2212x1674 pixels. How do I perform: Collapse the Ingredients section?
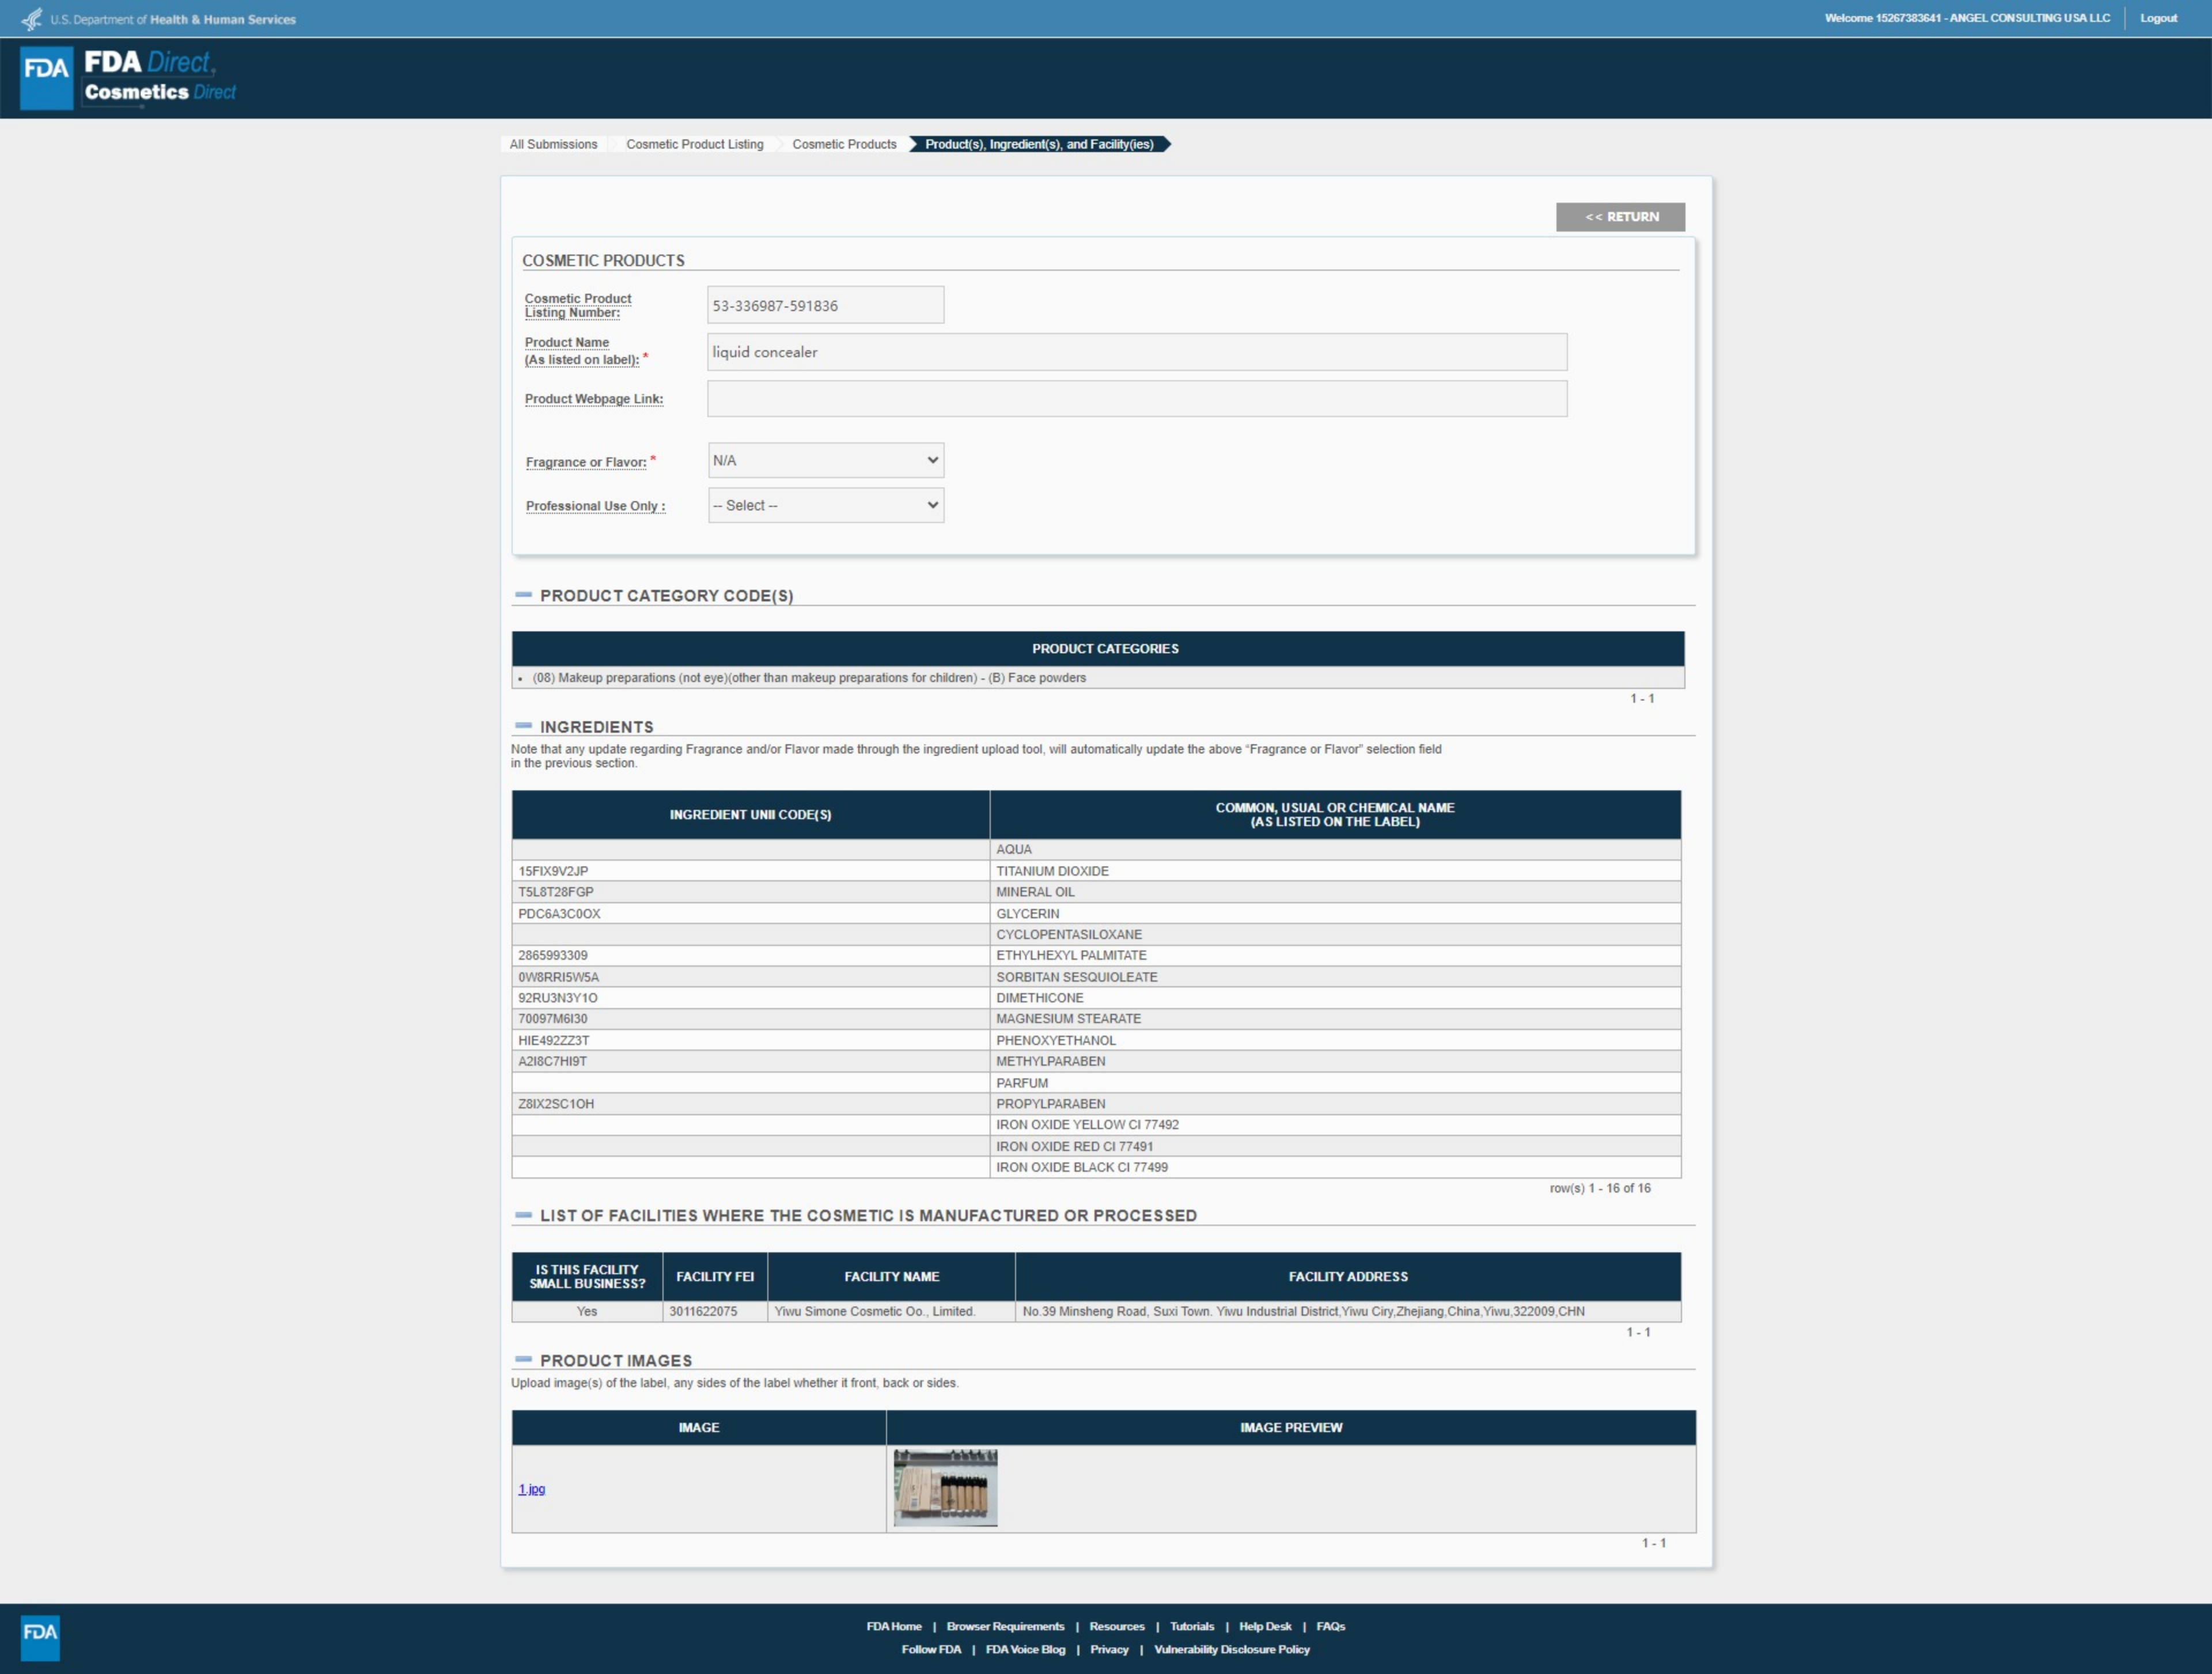pos(523,726)
